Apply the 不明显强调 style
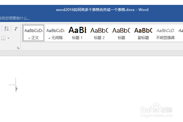The width and height of the screenshot is (183, 122). (x=165, y=33)
